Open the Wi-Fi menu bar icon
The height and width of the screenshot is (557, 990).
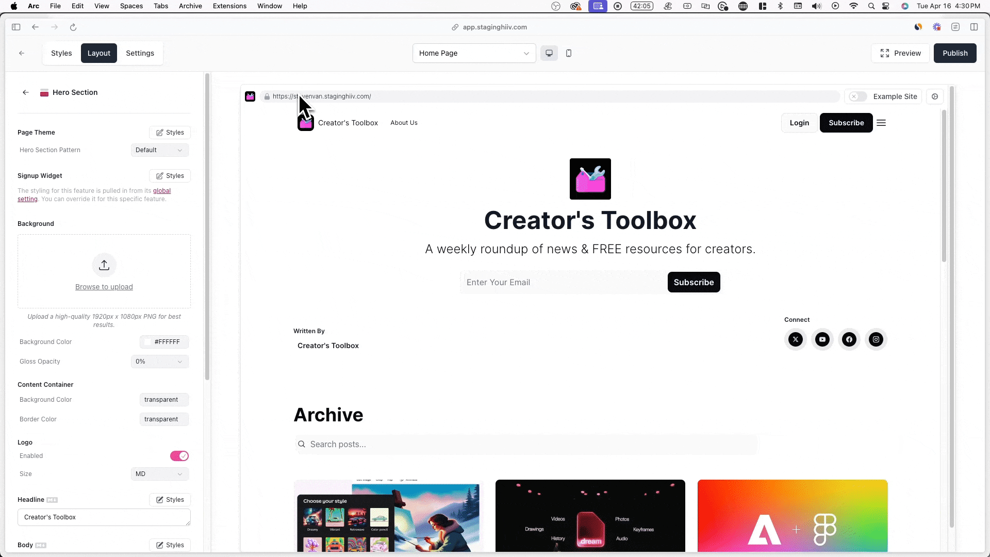pos(853,6)
